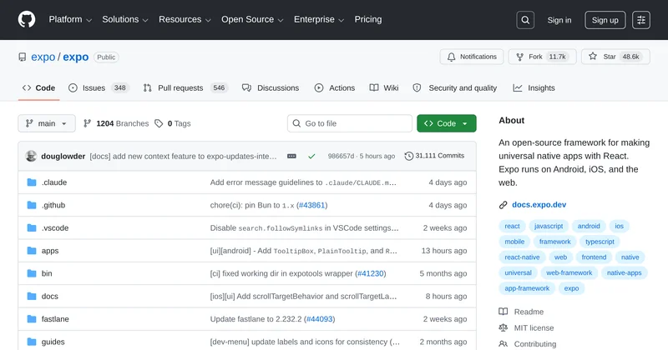668x350 pixels.
Task: Click the Sign up button
Action: (605, 20)
